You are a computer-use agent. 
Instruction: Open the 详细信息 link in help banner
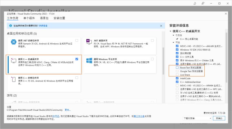click(43, 26)
